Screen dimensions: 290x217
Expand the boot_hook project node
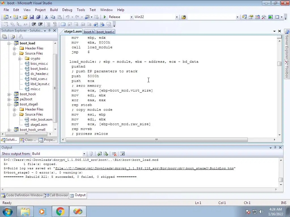9,94
